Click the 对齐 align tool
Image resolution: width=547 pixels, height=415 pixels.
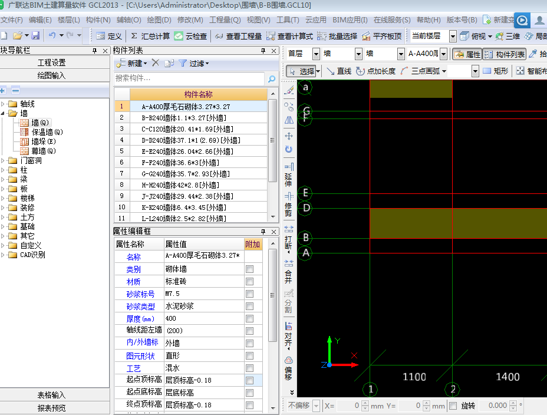288,335
